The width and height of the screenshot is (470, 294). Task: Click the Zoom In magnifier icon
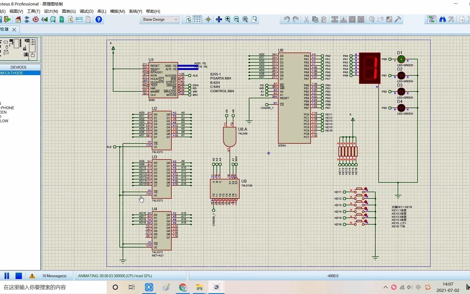pyautogui.click(x=228, y=19)
